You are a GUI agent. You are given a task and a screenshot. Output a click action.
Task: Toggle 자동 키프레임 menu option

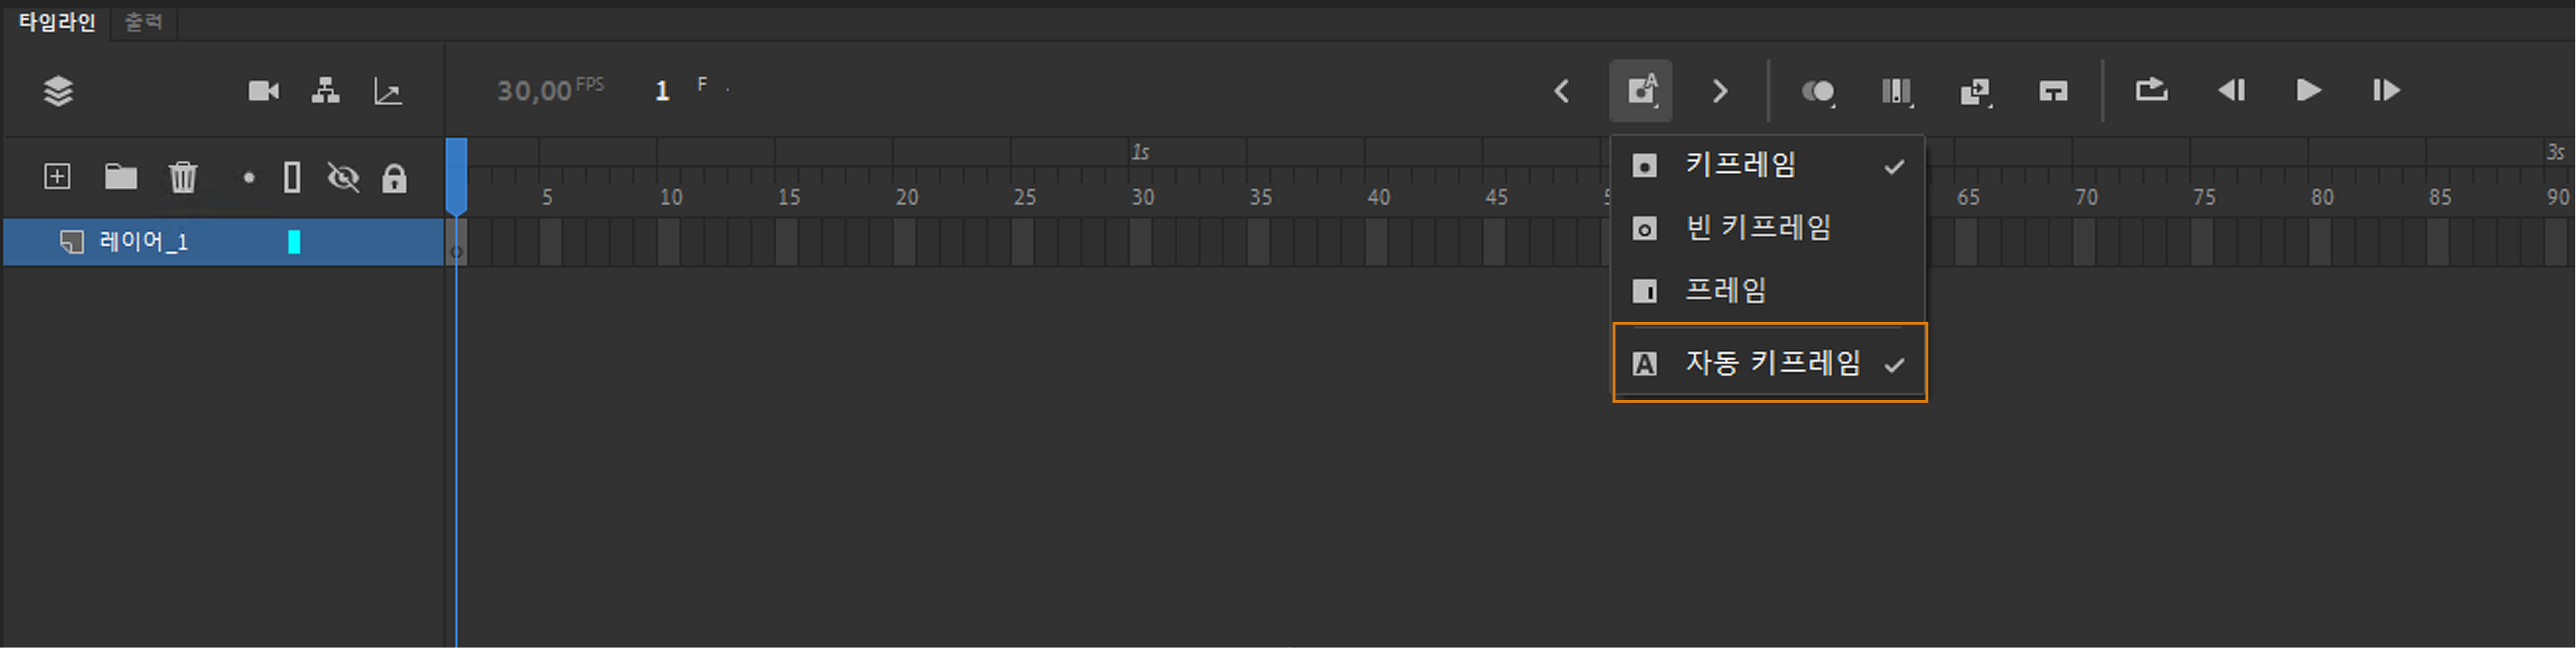(x=1771, y=363)
